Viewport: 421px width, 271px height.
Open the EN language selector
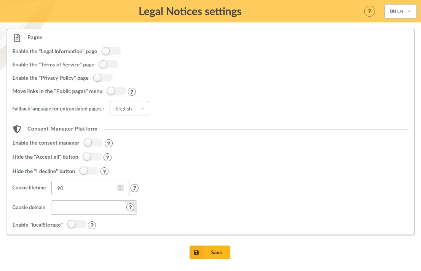400,11
